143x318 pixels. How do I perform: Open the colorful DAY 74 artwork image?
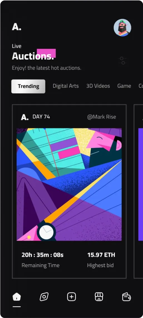(69, 184)
